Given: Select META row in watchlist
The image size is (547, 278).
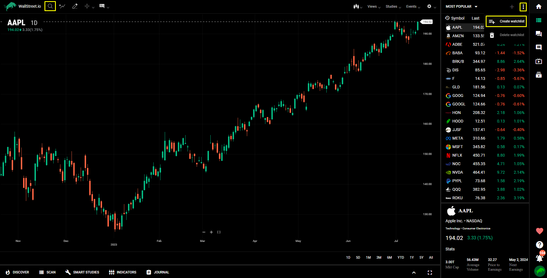Looking at the screenshot, I should click(x=485, y=138).
